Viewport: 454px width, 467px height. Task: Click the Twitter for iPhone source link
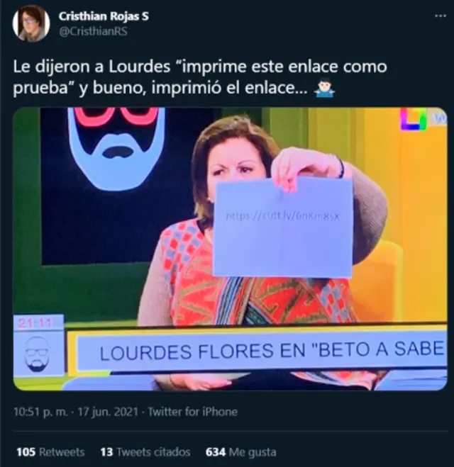tap(192, 412)
